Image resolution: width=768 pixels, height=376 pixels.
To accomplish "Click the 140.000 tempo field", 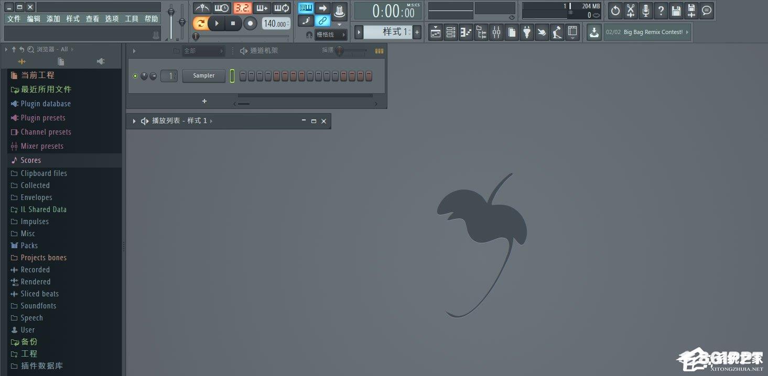I will click(x=276, y=24).
